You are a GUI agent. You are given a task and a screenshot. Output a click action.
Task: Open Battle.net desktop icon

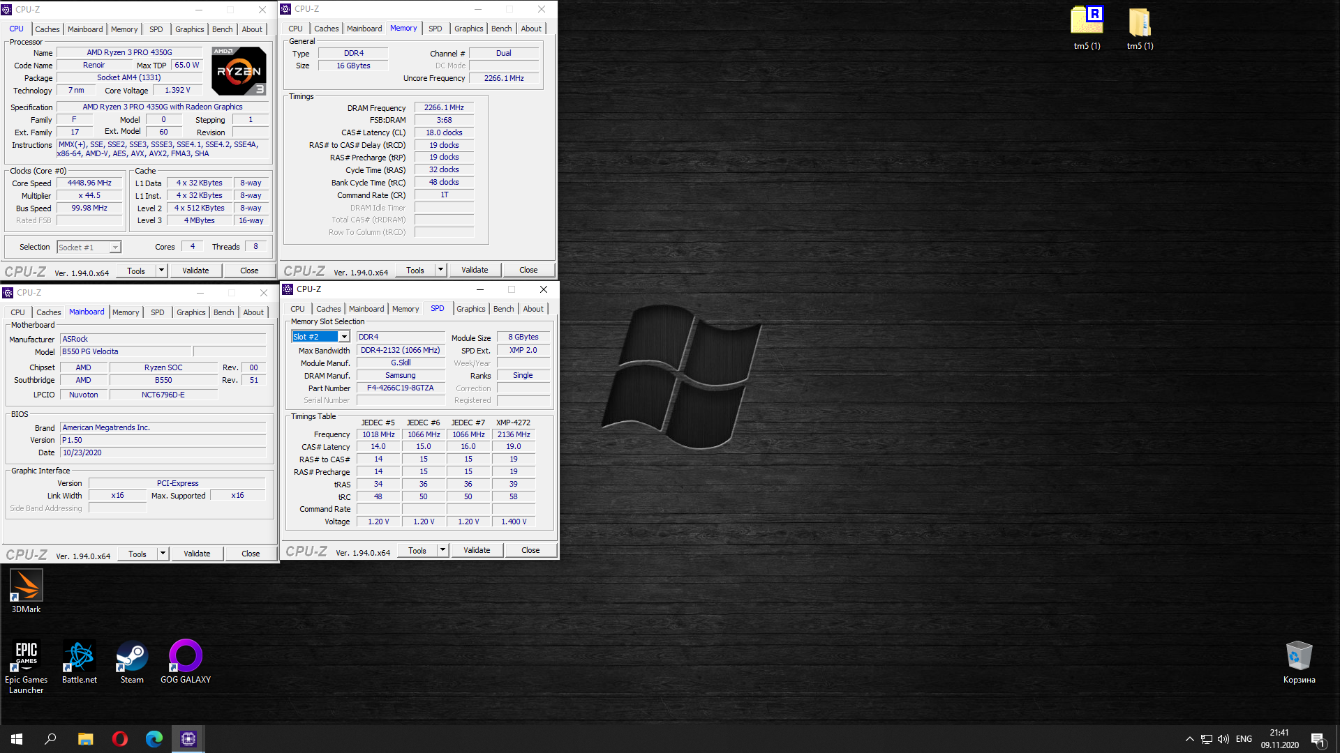click(x=80, y=662)
